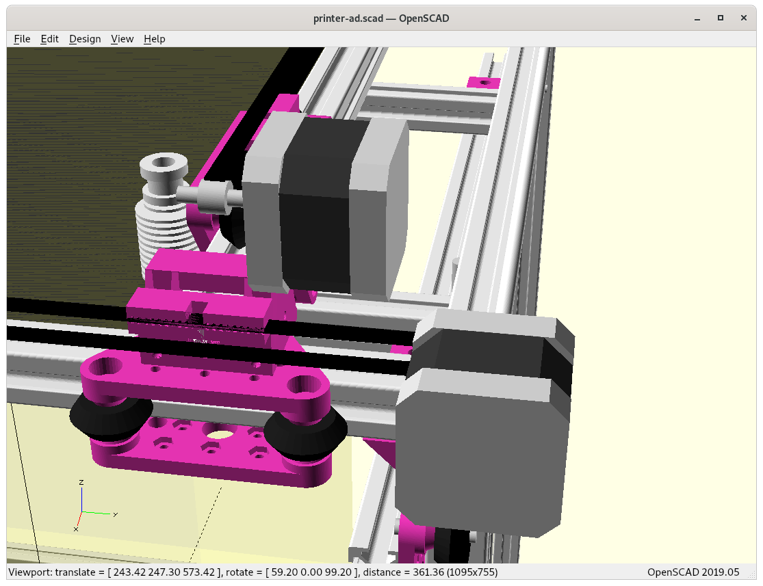Viewport: 763px width, 586px height.
Task: Open the Edit menu
Action: (49, 39)
